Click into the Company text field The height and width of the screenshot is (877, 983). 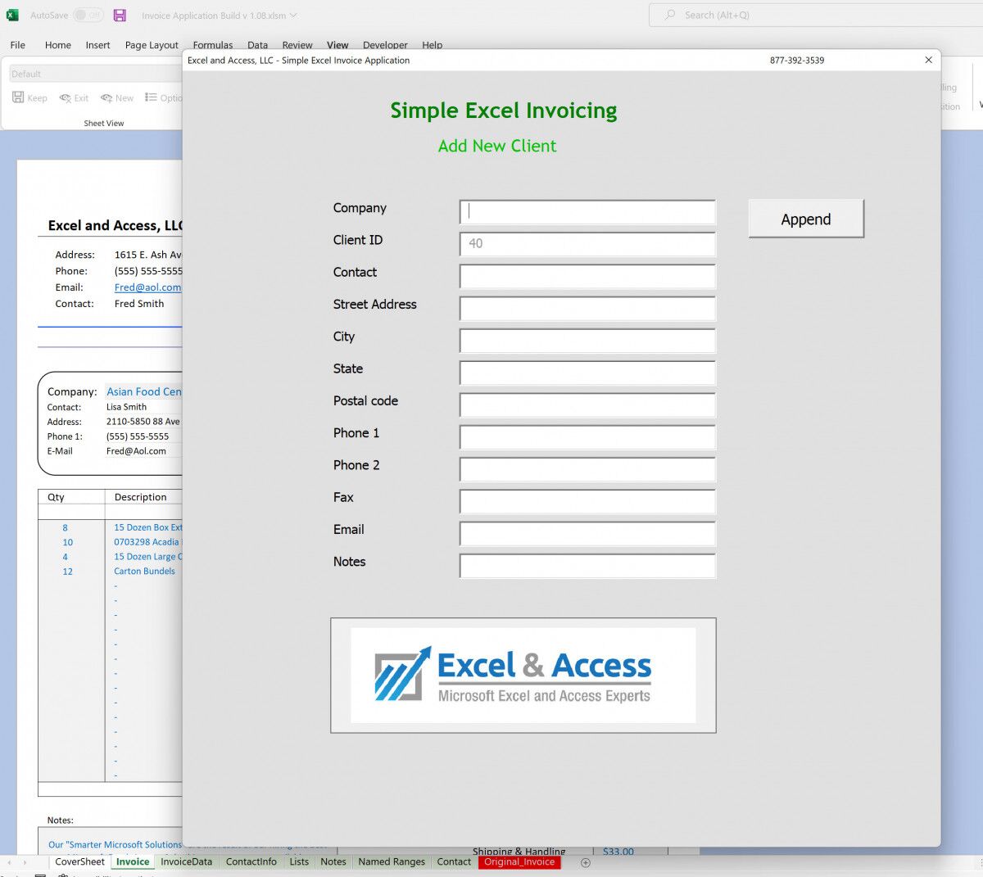coord(587,212)
